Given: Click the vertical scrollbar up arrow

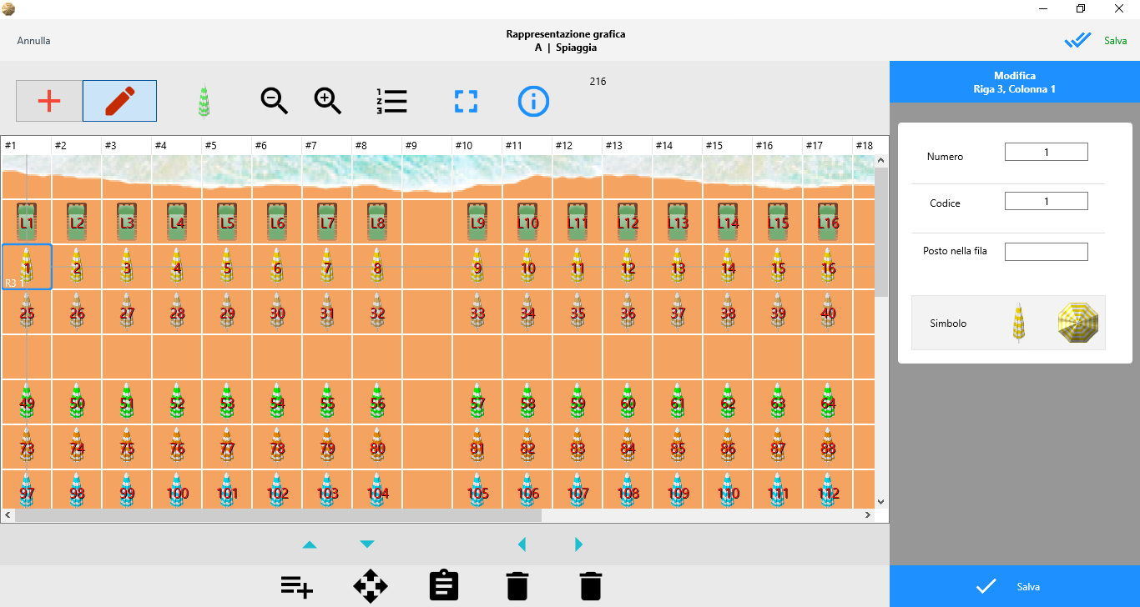Looking at the screenshot, I should (881, 161).
